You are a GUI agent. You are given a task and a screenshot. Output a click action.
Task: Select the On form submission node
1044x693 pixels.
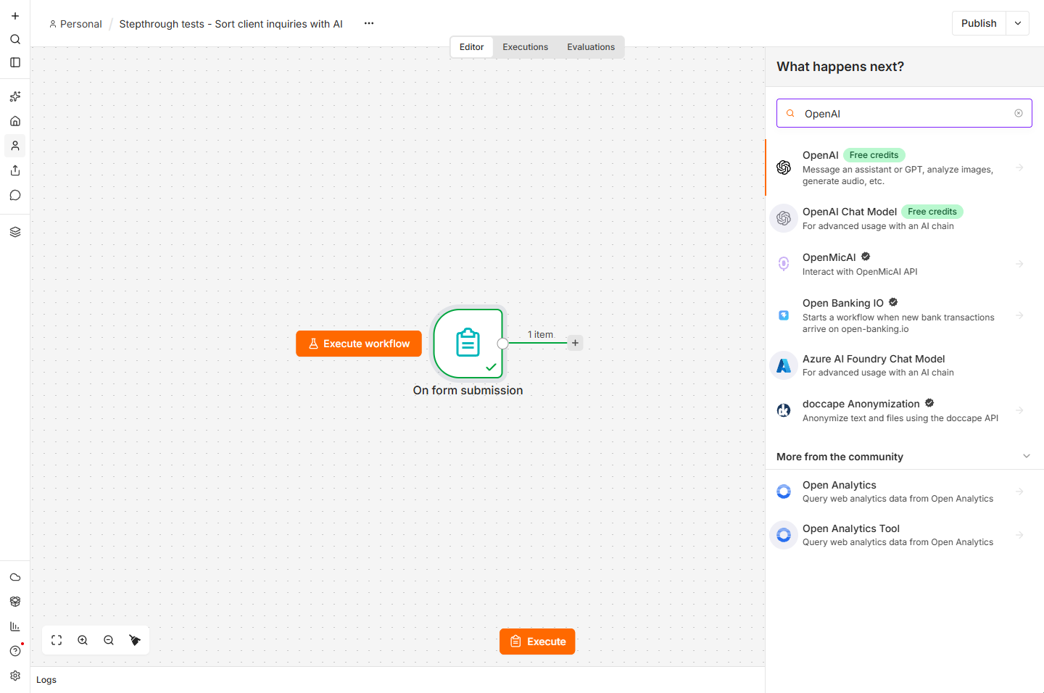coord(468,344)
